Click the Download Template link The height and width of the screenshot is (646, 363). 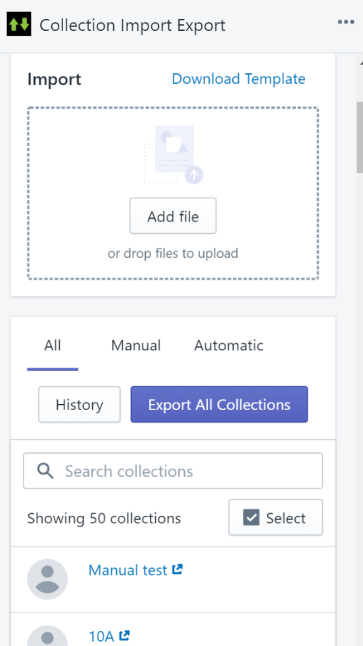(x=238, y=79)
